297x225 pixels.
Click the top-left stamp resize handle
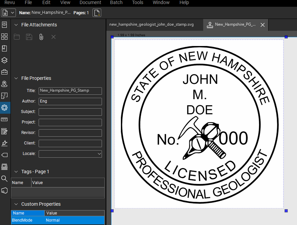click(x=112, y=37)
